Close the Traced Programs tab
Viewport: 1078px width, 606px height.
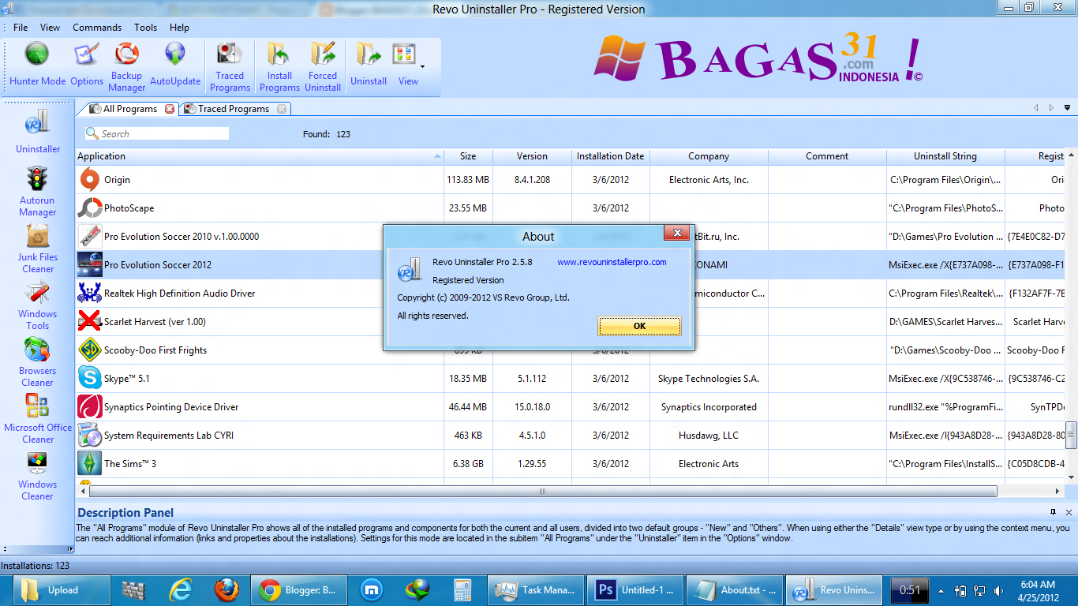point(282,109)
